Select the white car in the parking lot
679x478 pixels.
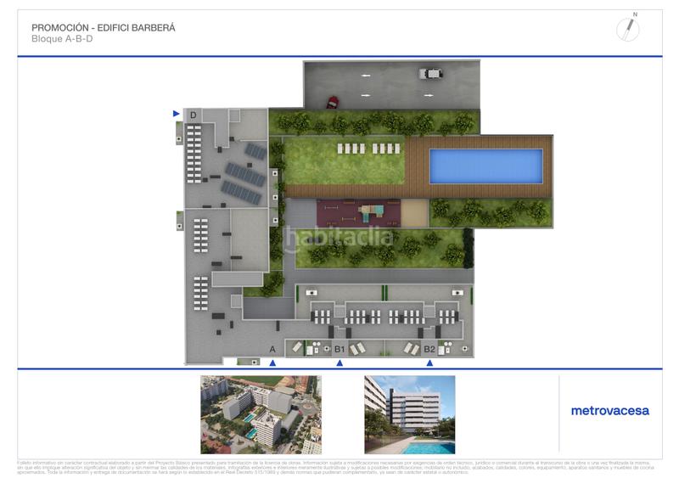429,74
